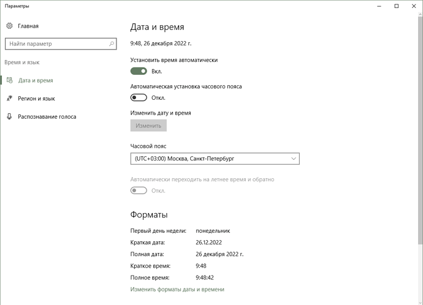Click the vertical scrollbar on right edge

coord(421,129)
